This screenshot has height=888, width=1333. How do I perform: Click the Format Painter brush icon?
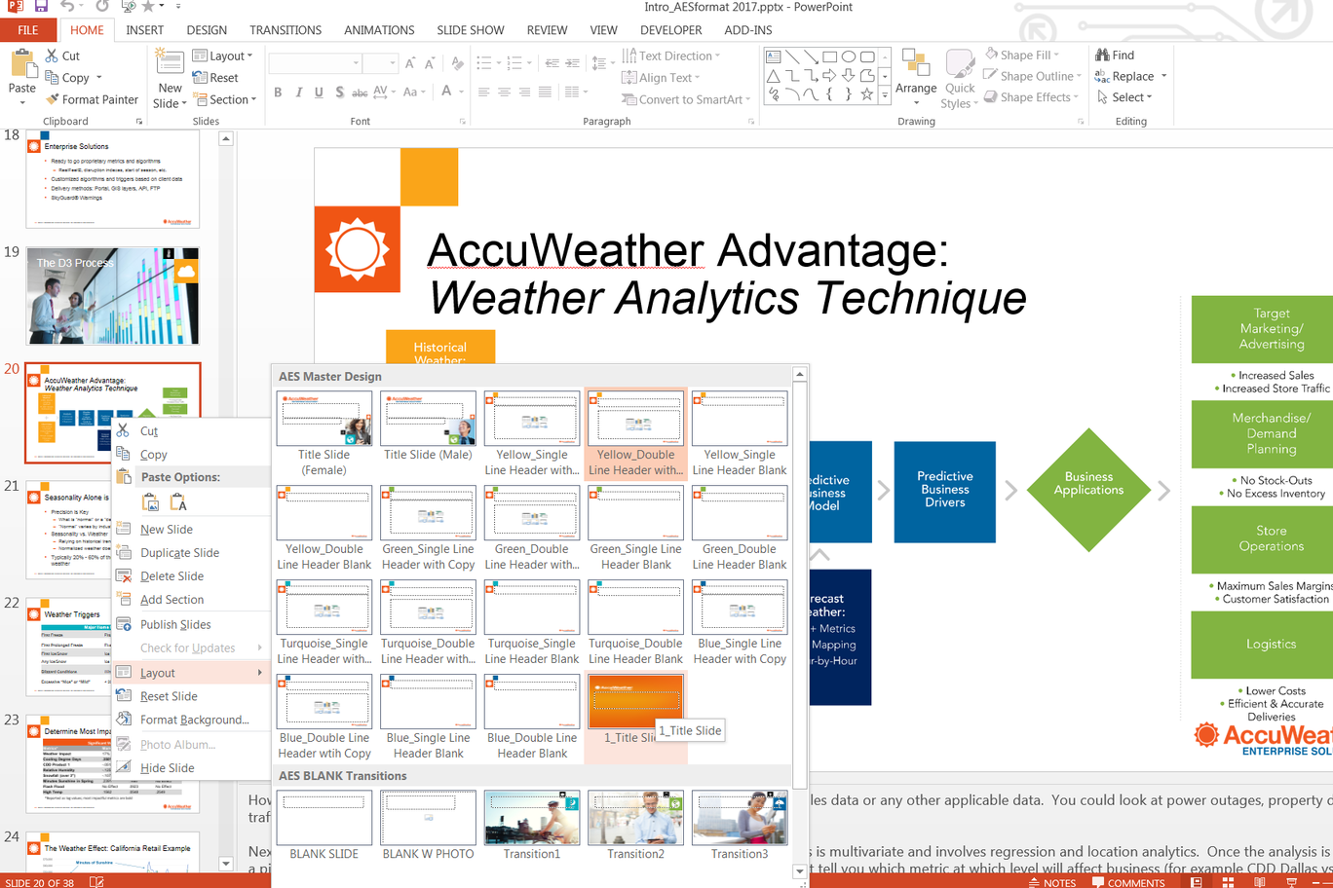click(53, 99)
